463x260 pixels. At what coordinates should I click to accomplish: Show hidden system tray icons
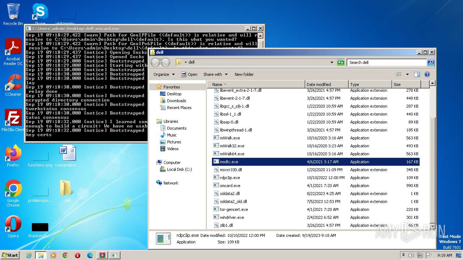click(x=404, y=255)
